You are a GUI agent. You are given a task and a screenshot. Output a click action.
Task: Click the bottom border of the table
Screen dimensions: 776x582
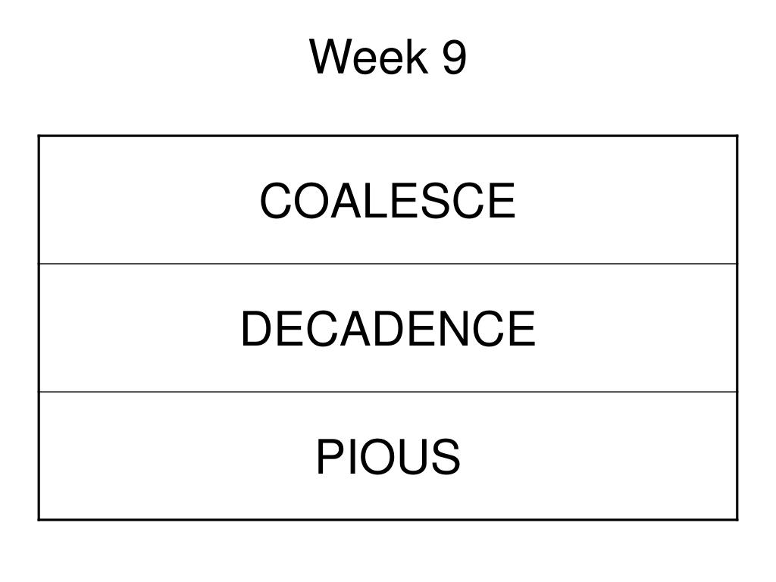pos(387,520)
